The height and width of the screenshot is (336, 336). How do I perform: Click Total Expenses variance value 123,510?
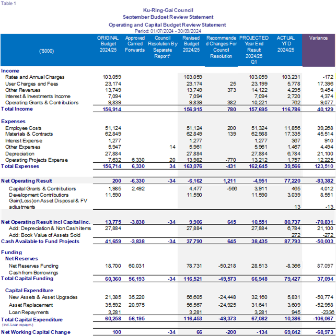pyautogui.click(x=324, y=166)
